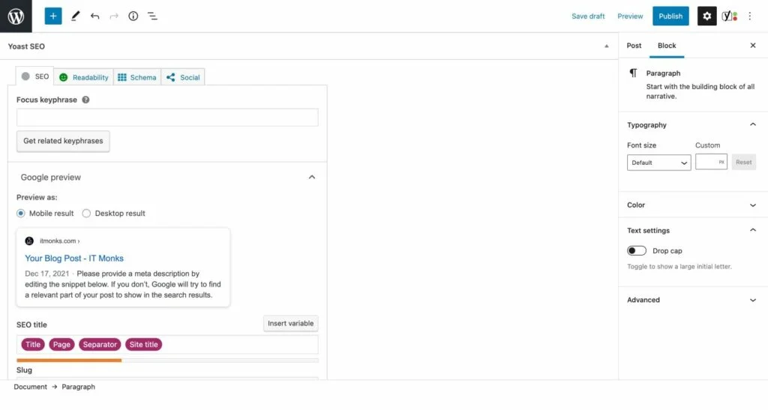The image size is (768, 410).
Task: Collapse the Typography section
Action: pyautogui.click(x=753, y=124)
